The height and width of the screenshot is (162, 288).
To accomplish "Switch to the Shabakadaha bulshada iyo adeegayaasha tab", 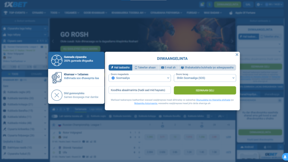I will (207, 67).
